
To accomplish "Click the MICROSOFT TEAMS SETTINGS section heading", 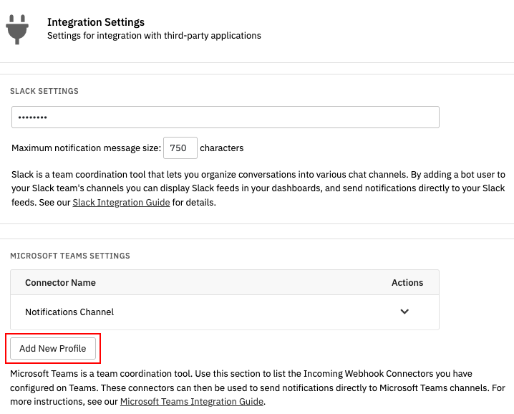I will tap(70, 256).
